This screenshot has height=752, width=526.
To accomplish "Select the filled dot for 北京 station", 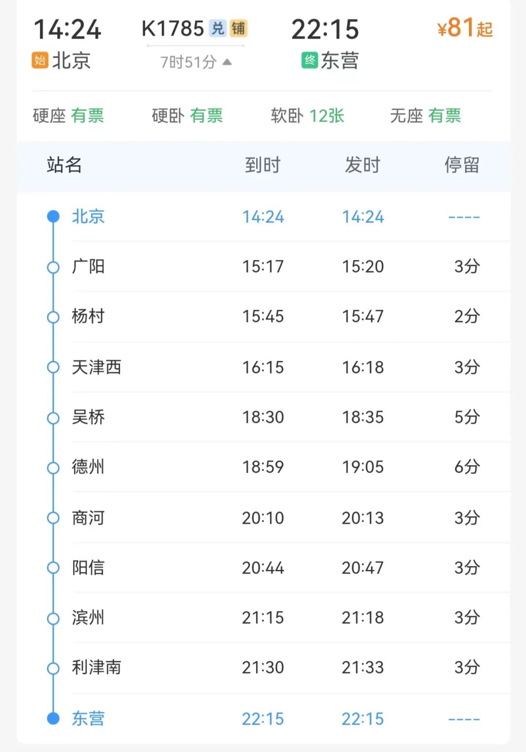I will (53, 216).
